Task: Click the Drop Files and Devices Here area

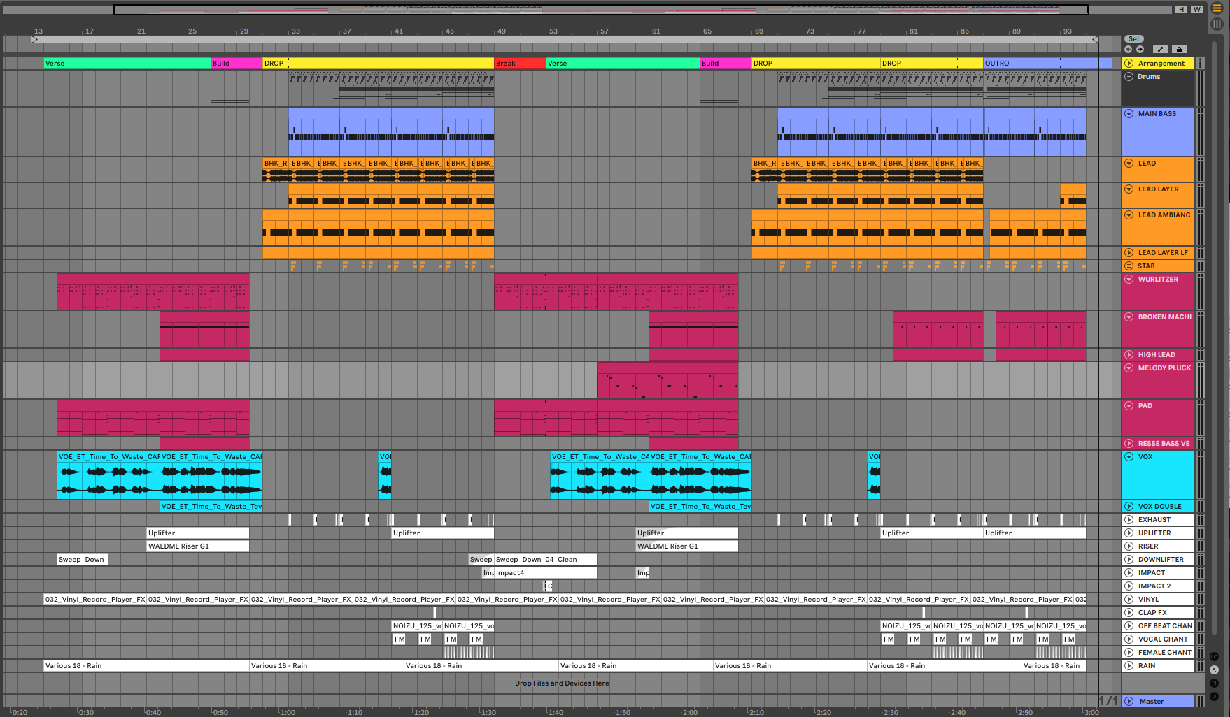Action: pos(562,683)
